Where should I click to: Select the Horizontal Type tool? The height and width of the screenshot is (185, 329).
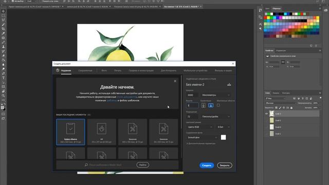(x=3, y=78)
